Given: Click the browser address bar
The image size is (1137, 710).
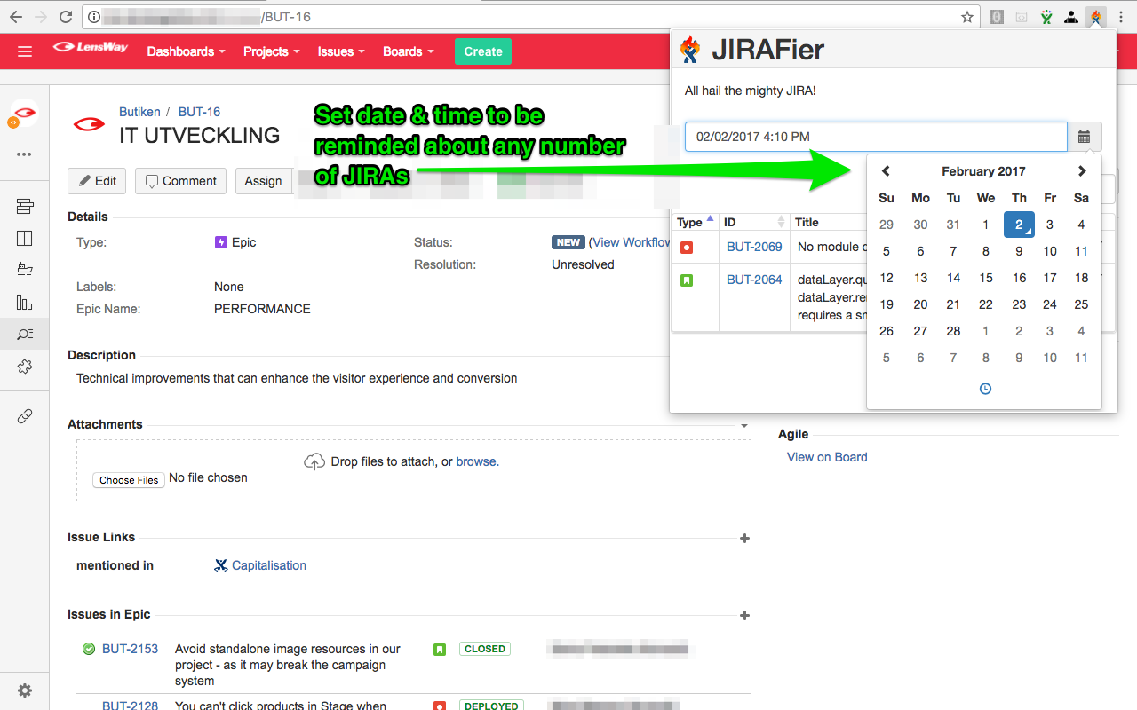Looking at the screenshot, I should [x=531, y=17].
